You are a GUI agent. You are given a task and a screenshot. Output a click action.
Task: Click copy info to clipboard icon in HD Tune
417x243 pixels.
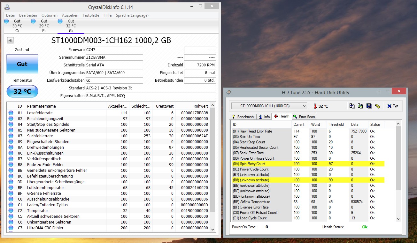352,106
